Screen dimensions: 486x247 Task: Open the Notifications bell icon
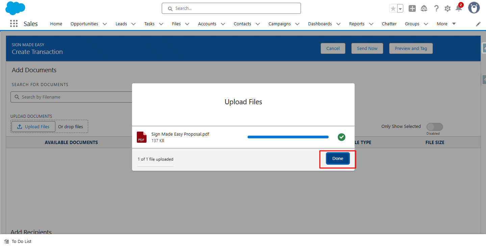coord(459,8)
